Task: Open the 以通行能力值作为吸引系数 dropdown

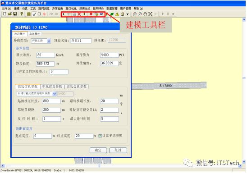Action: pyautogui.click(x=55, y=94)
